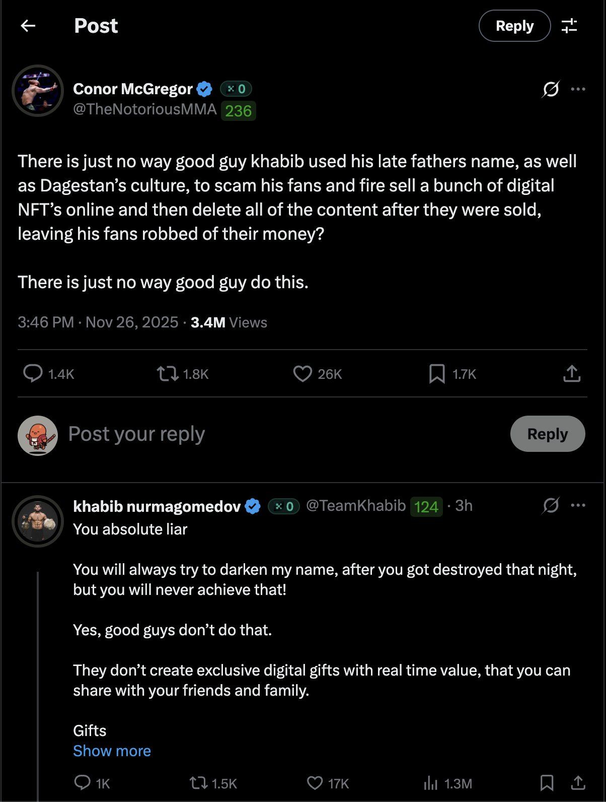The width and height of the screenshot is (606, 802).
Task: Like khabib nurmagomedov's reply
Action: [x=315, y=783]
